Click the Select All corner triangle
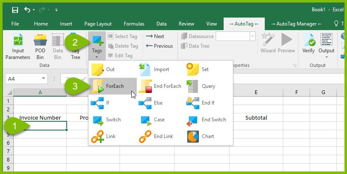 tap(10, 92)
